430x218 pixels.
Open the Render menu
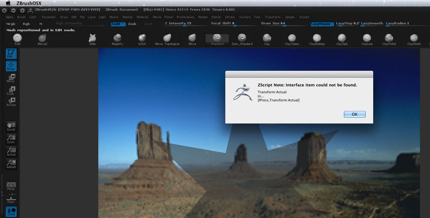point(203,17)
